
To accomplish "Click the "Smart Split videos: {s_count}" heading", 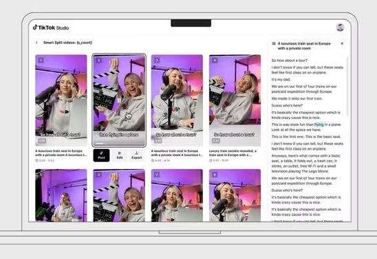I will (x=67, y=43).
